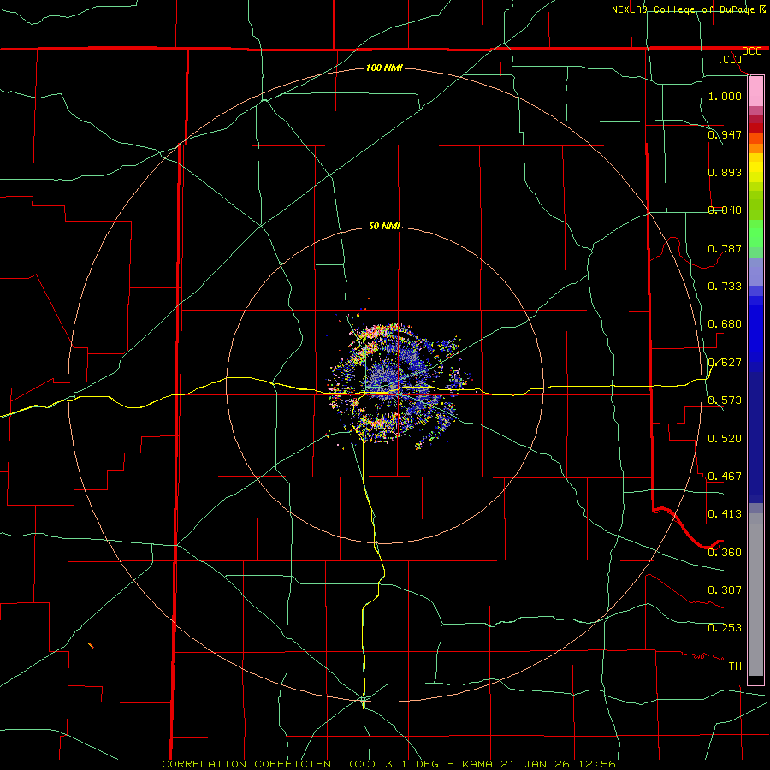Select the "0.307" legend value
The image size is (770, 770).
click(725, 590)
